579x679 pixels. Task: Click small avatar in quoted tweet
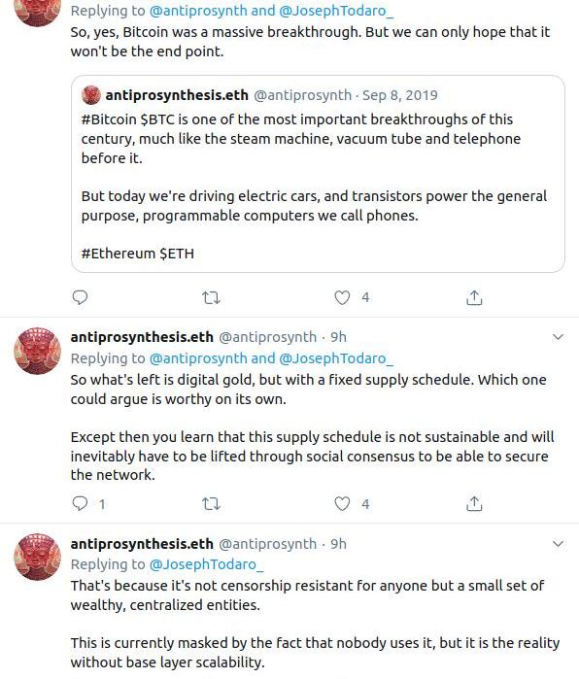tap(91, 95)
